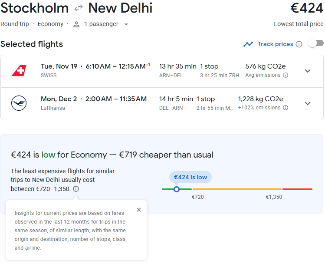Open the passenger count dropdown arrow
This screenshot has height=267, width=325.
(x=126, y=24)
